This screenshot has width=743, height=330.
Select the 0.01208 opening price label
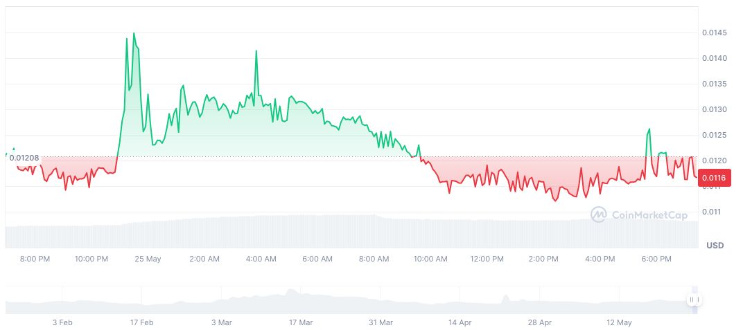click(24, 158)
